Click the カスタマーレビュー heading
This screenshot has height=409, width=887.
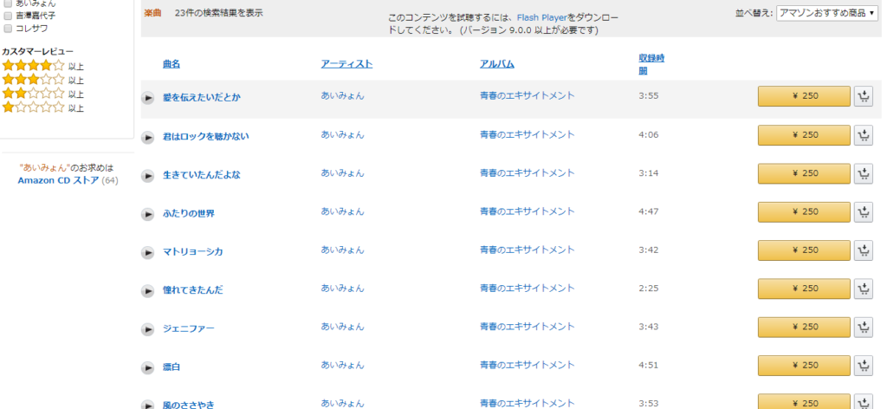pyautogui.click(x=37, y=51)
